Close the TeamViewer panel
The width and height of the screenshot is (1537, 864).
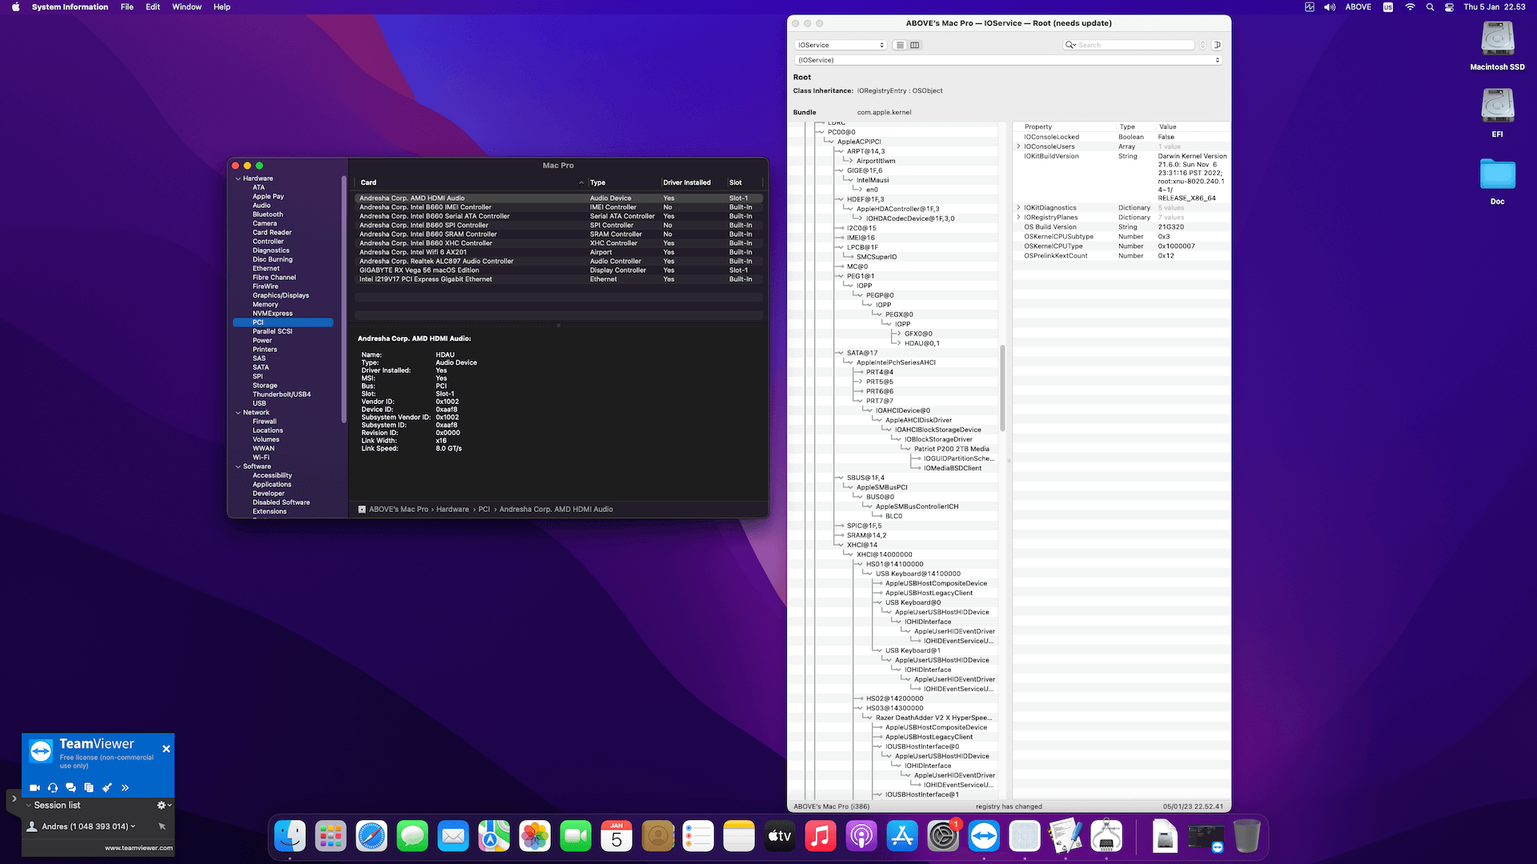coord(166,750)
